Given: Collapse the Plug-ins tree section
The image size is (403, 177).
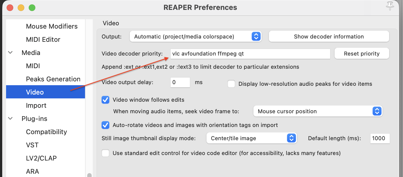Looking at the screenshot, I should pos(10,118).
